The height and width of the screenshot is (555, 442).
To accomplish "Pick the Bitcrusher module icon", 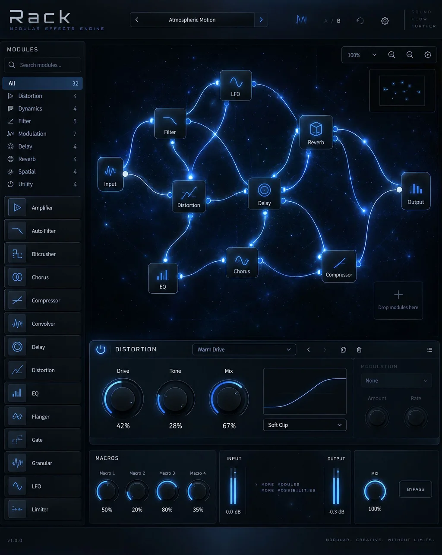I will click(17, 254).
